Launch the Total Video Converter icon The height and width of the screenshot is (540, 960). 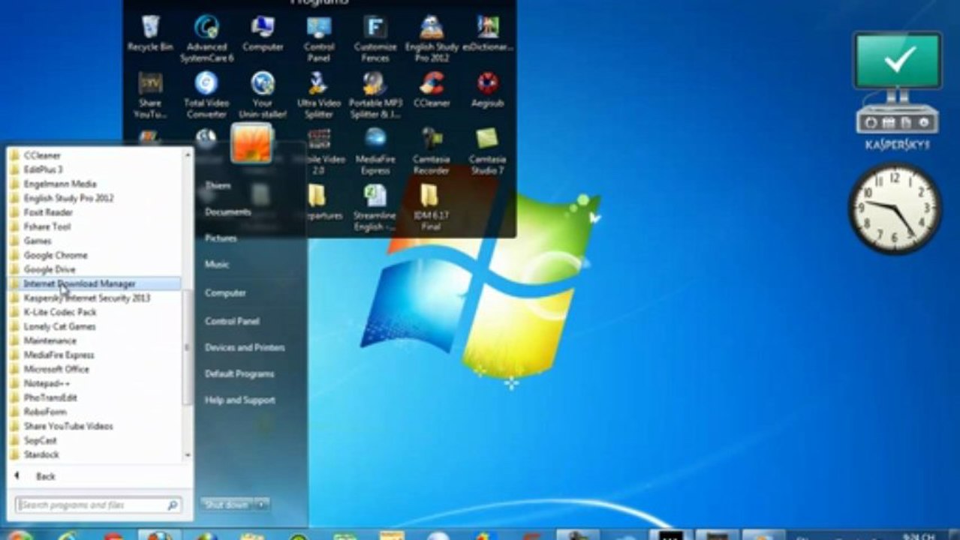pyautogui.click(x=206, y=94)
